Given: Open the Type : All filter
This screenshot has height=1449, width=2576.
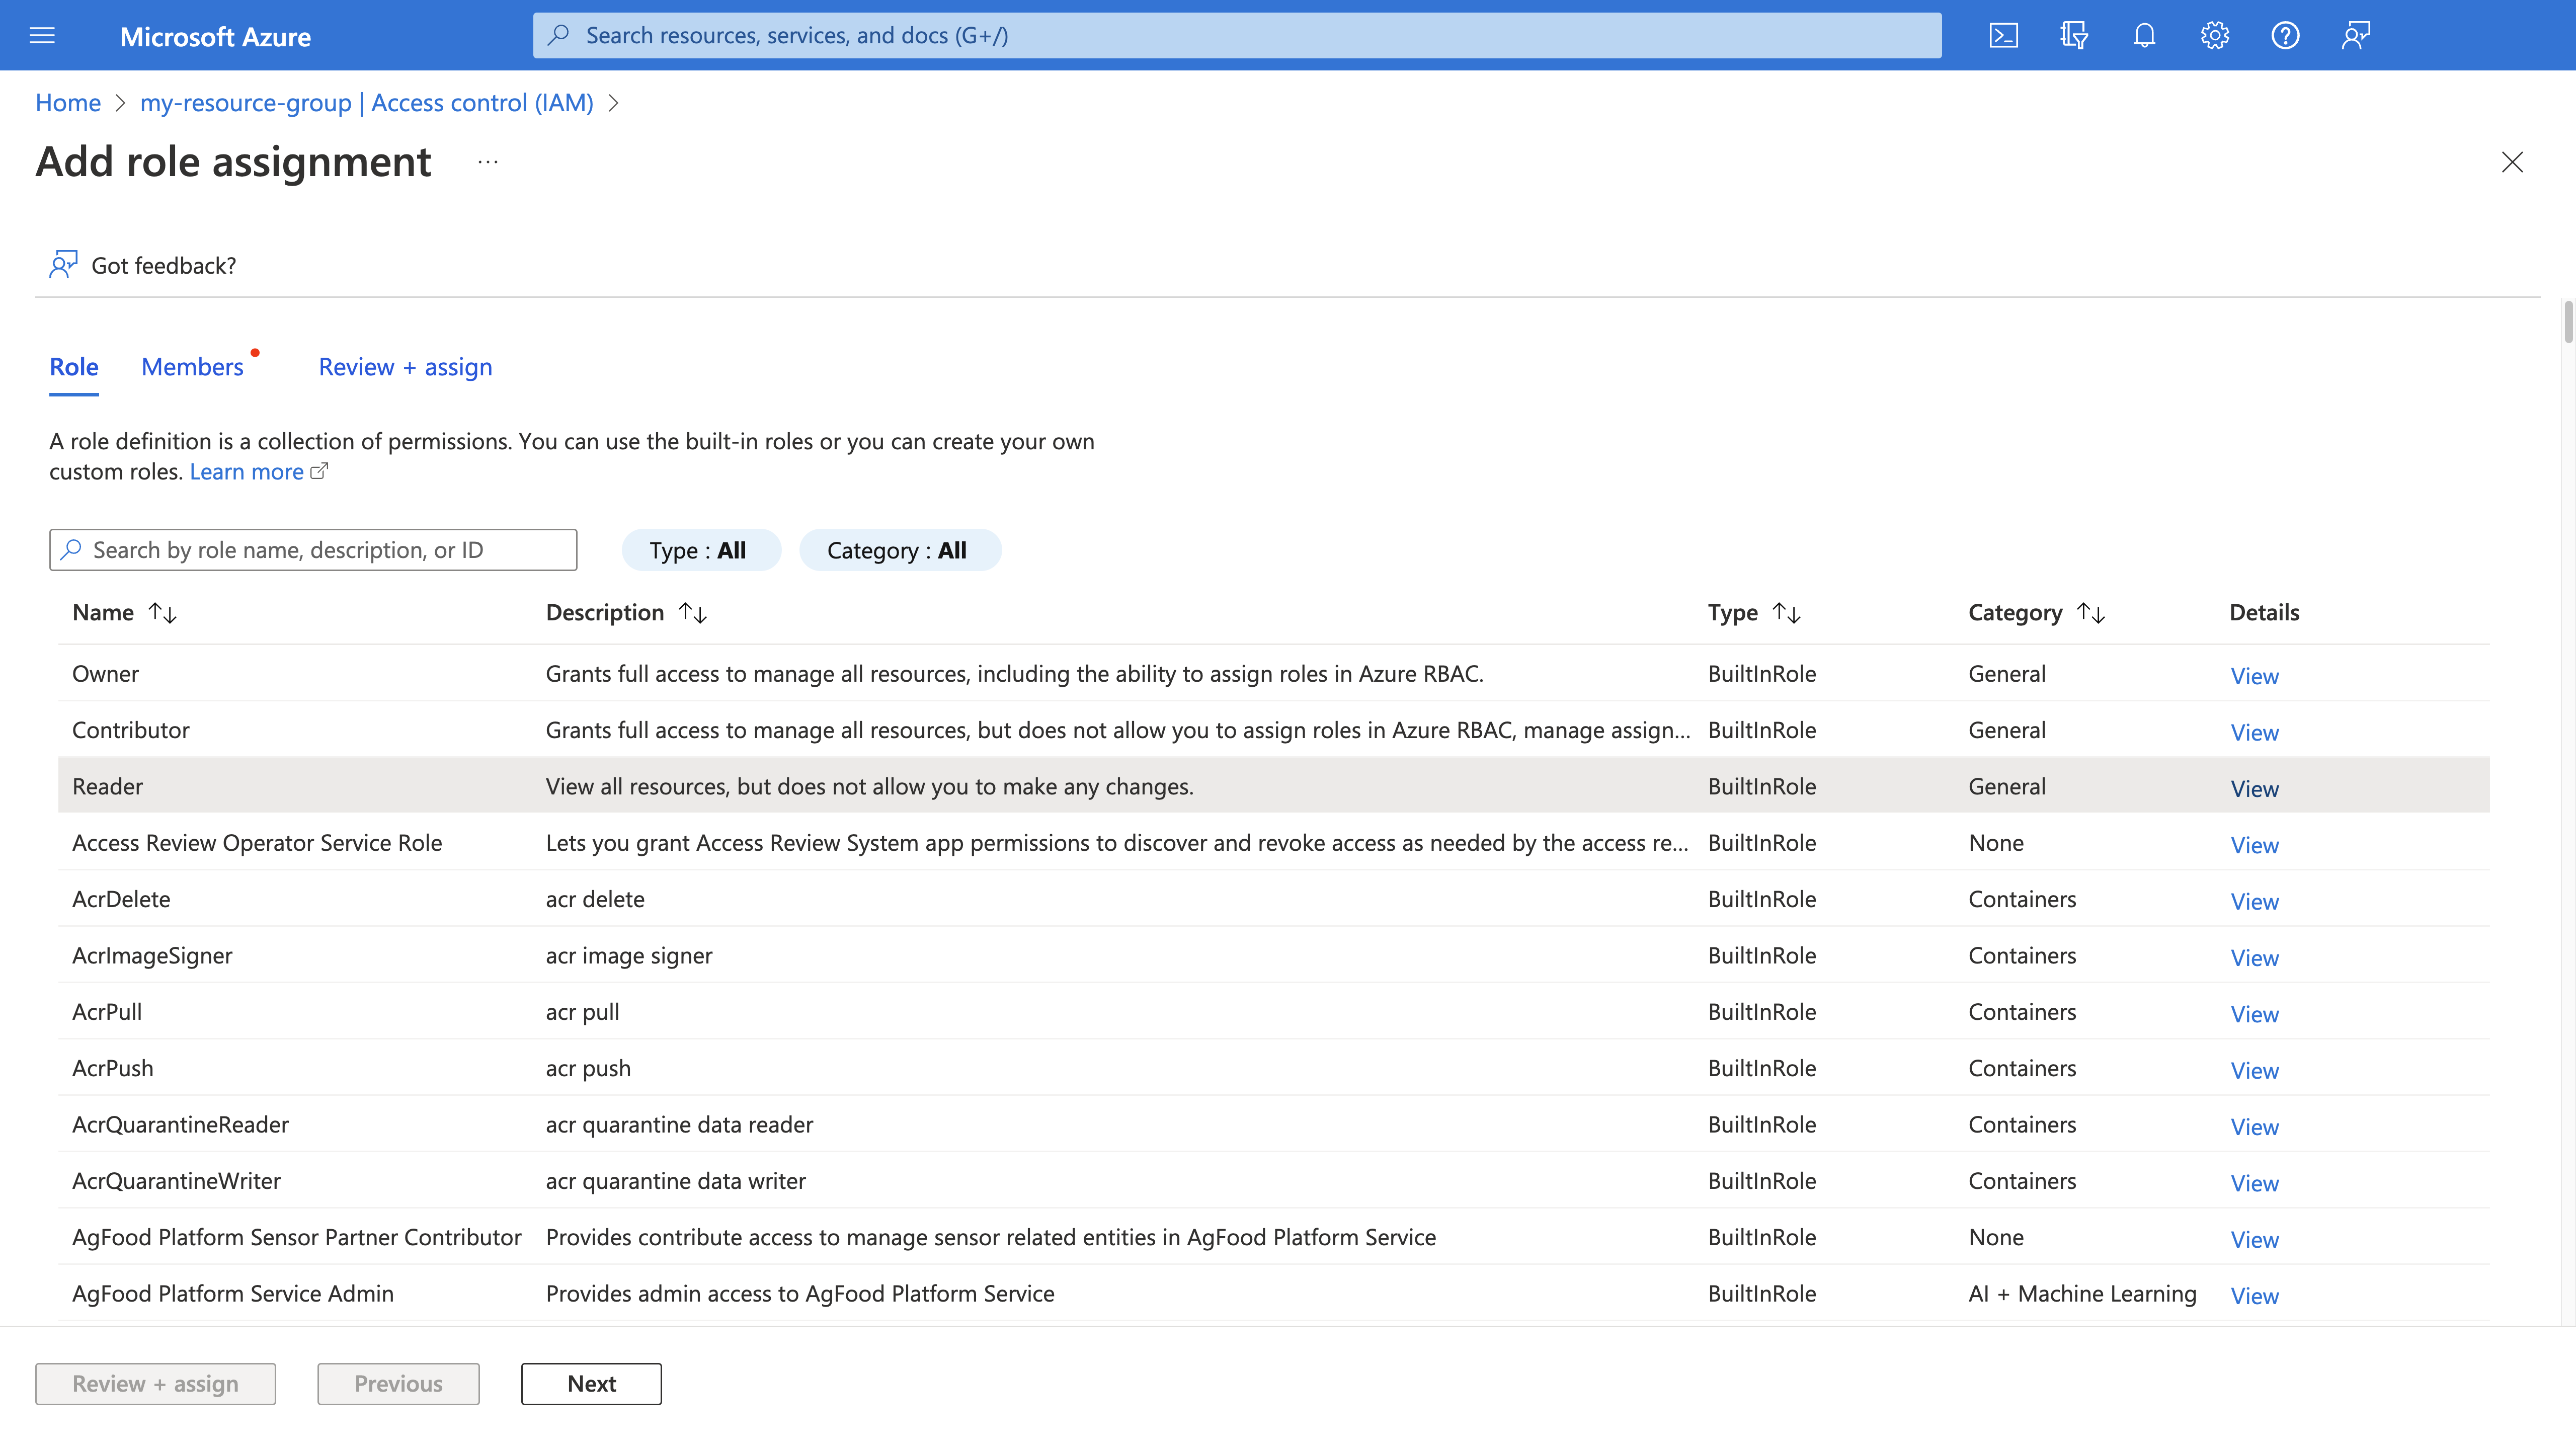Looking at the screenshot, I should [699, 550].
